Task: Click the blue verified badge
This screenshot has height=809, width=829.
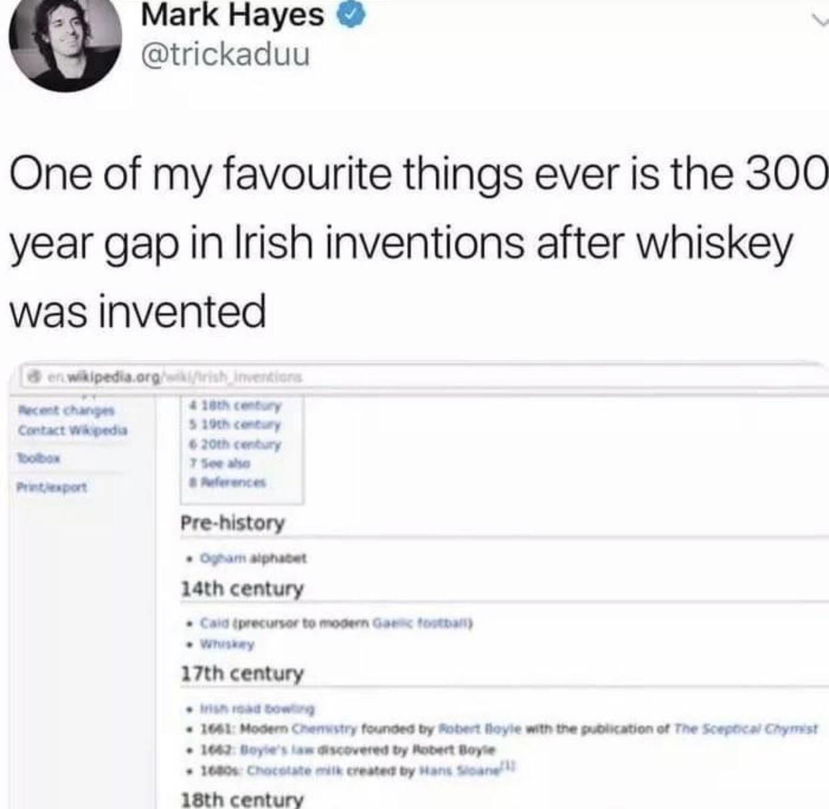Action: pos(352,15)
